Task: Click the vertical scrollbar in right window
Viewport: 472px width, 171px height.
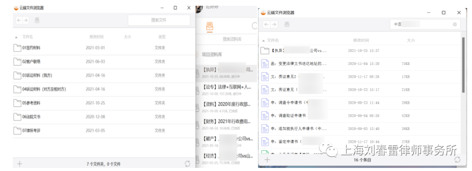Action: (x=463, y=65)
